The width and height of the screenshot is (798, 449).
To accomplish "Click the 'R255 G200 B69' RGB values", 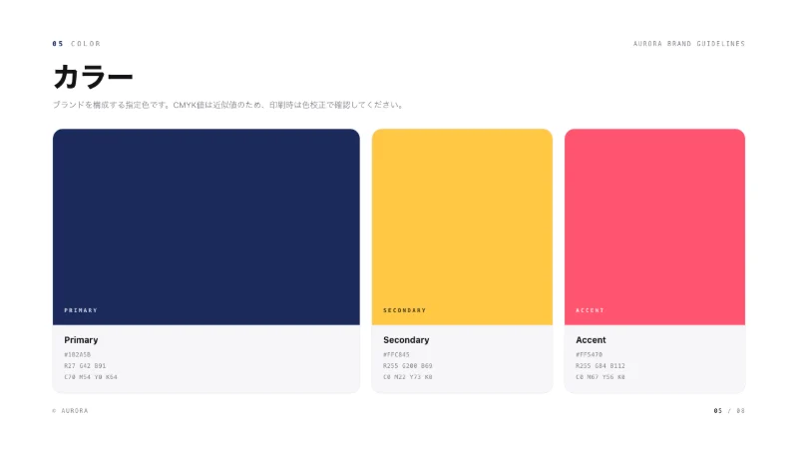I will tap(408, 366).
